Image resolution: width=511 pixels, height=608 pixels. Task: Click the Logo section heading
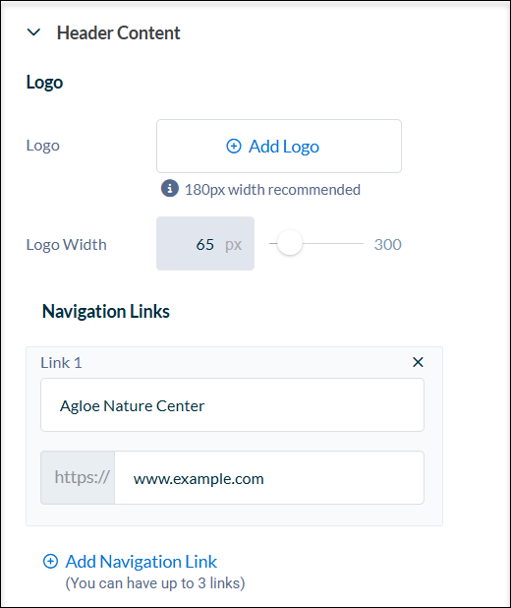click(44, 83)
